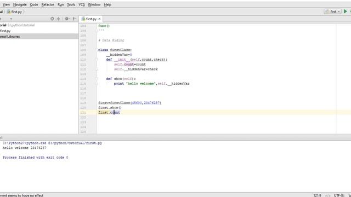Viewport: 351px width, 197px height.
Task: Collapse the __init__ method fold marker
Action: click(97, 60)
